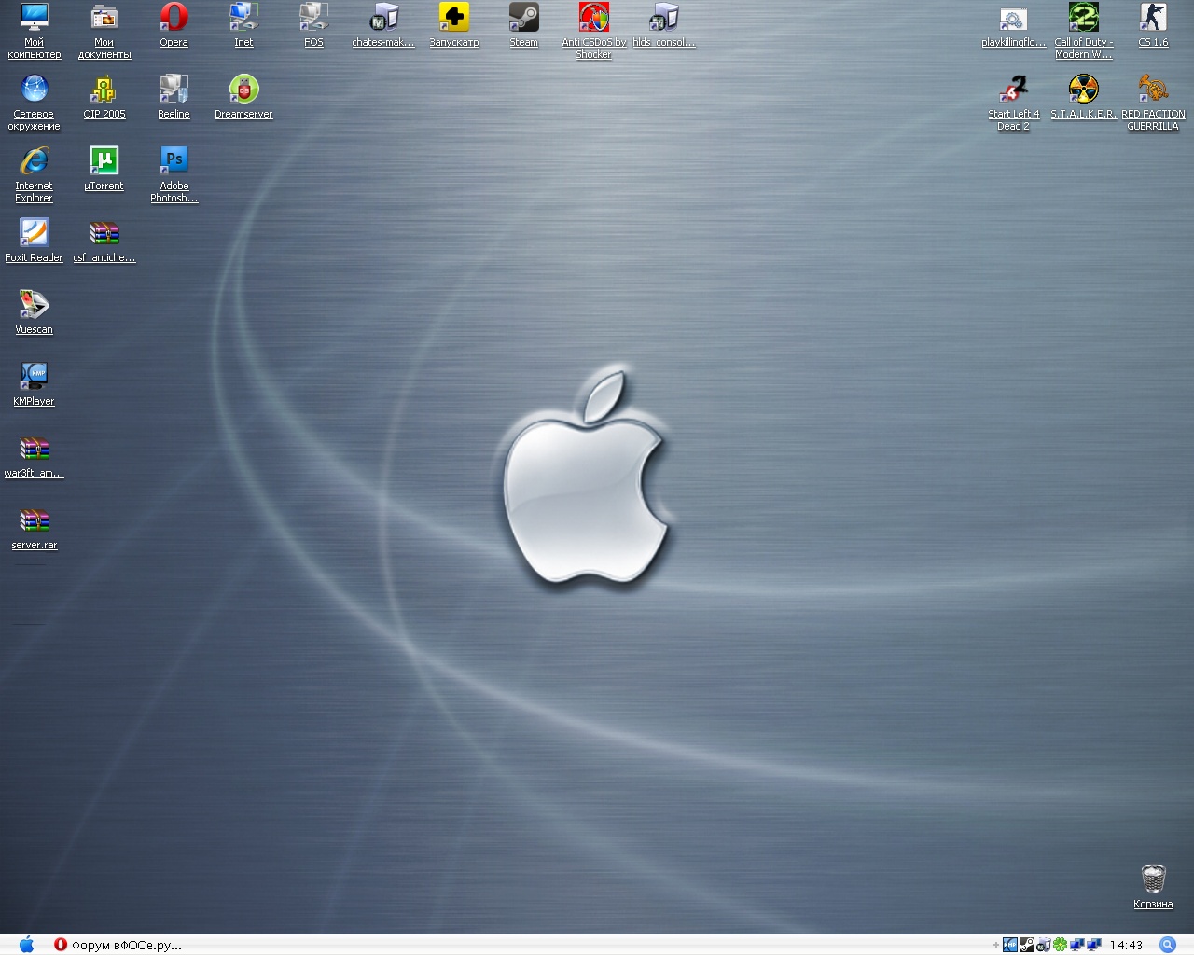Viewport: 1194px width, 955px height.
Task: Select the Корзина recycle bin
Action: pos(1153,879)
